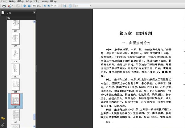Viewport: 185px width, 128px height.
Task: Click the section heading 一、典型病例介绍
Action: click(x=136, y=43)
